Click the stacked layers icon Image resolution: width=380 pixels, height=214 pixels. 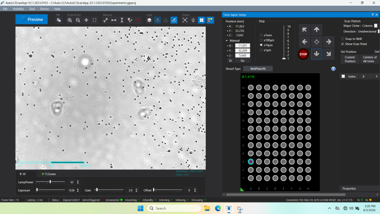tap(149, 20)
